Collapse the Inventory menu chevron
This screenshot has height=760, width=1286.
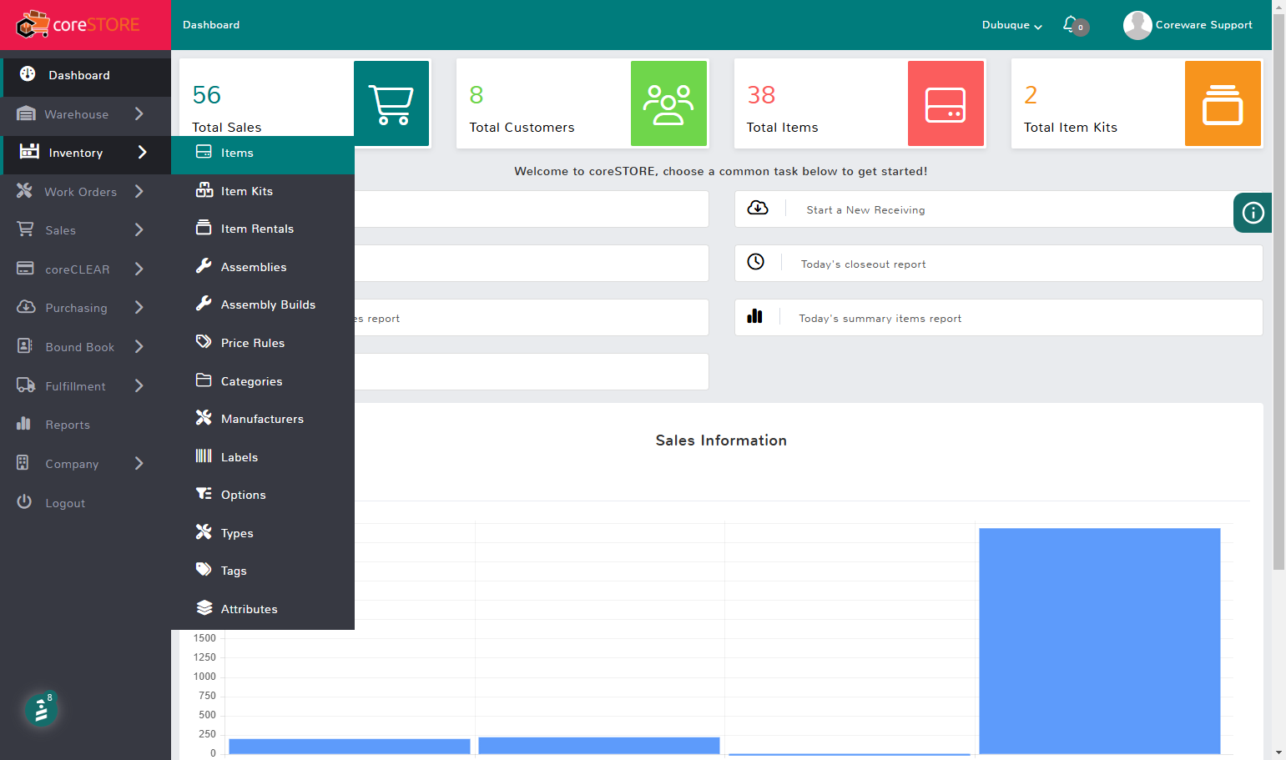(142, 152)
